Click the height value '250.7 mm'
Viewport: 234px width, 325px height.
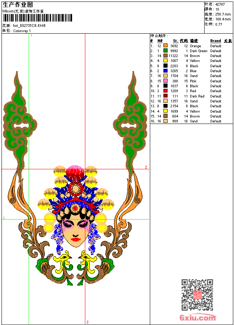coord(223,14)
